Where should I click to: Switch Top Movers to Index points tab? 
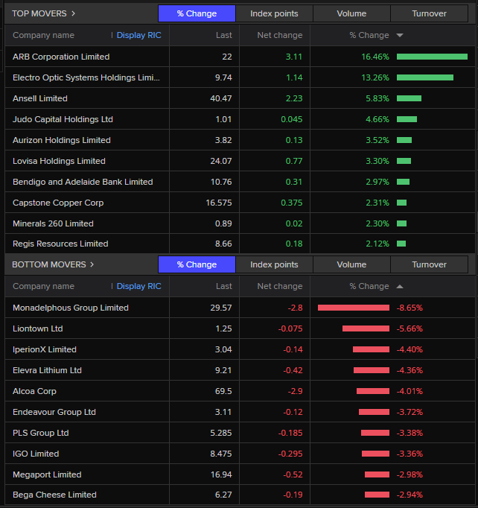click(274, 13)
